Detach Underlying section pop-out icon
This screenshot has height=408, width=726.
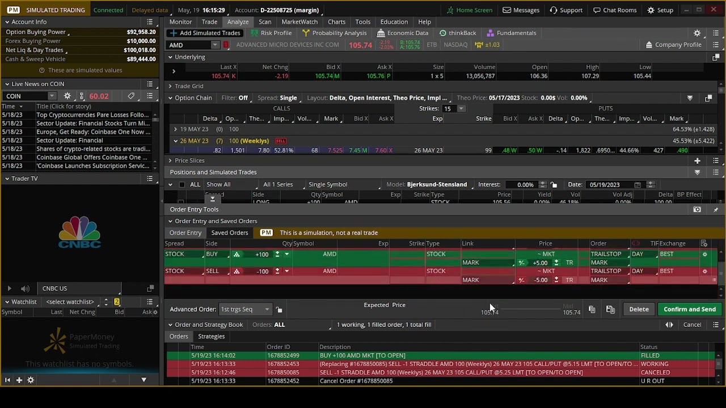[716, 57]
